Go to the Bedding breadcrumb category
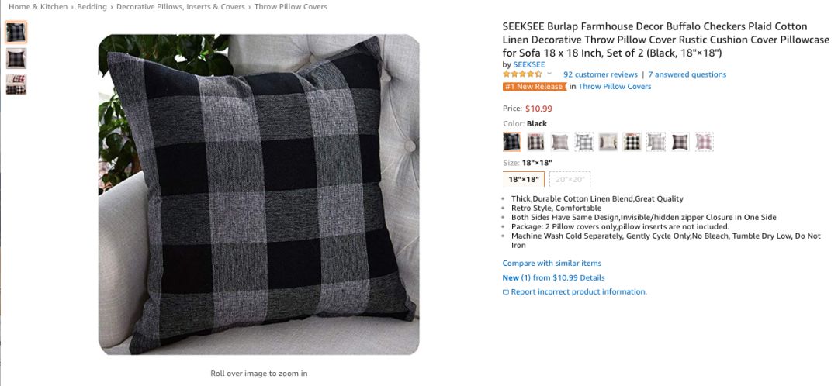This screenshot has width=838, height=386. pos(92,7)
